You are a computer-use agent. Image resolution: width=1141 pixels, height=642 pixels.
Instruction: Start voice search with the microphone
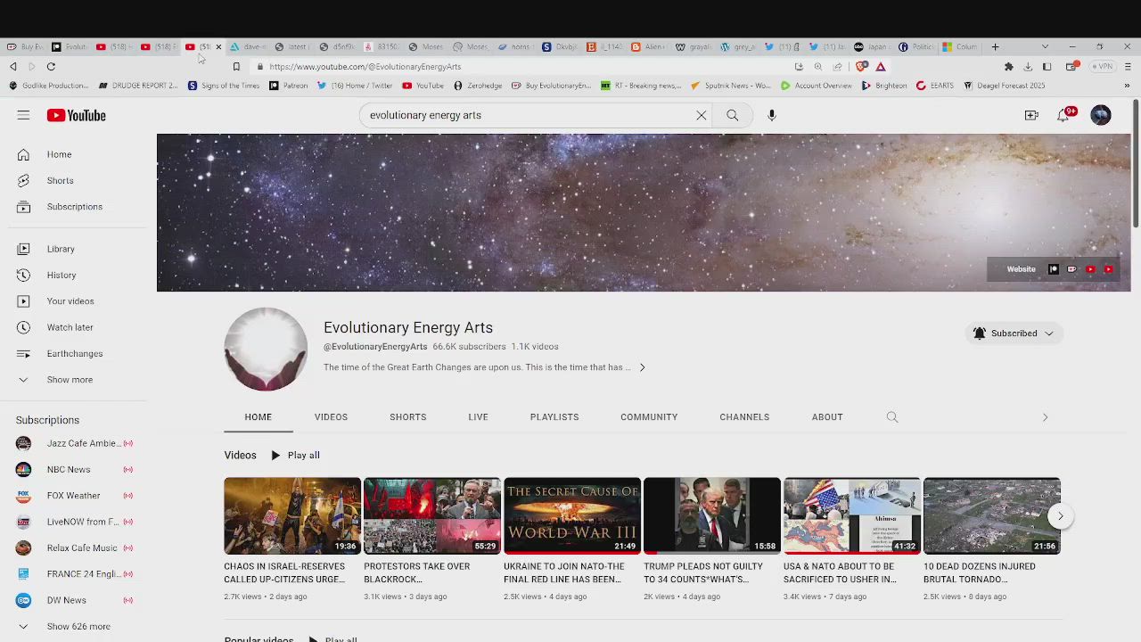tap(772, 115)
